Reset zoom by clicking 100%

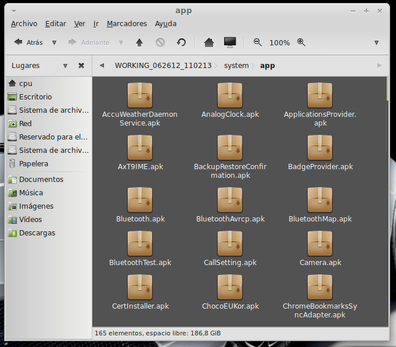coord(279,42)
